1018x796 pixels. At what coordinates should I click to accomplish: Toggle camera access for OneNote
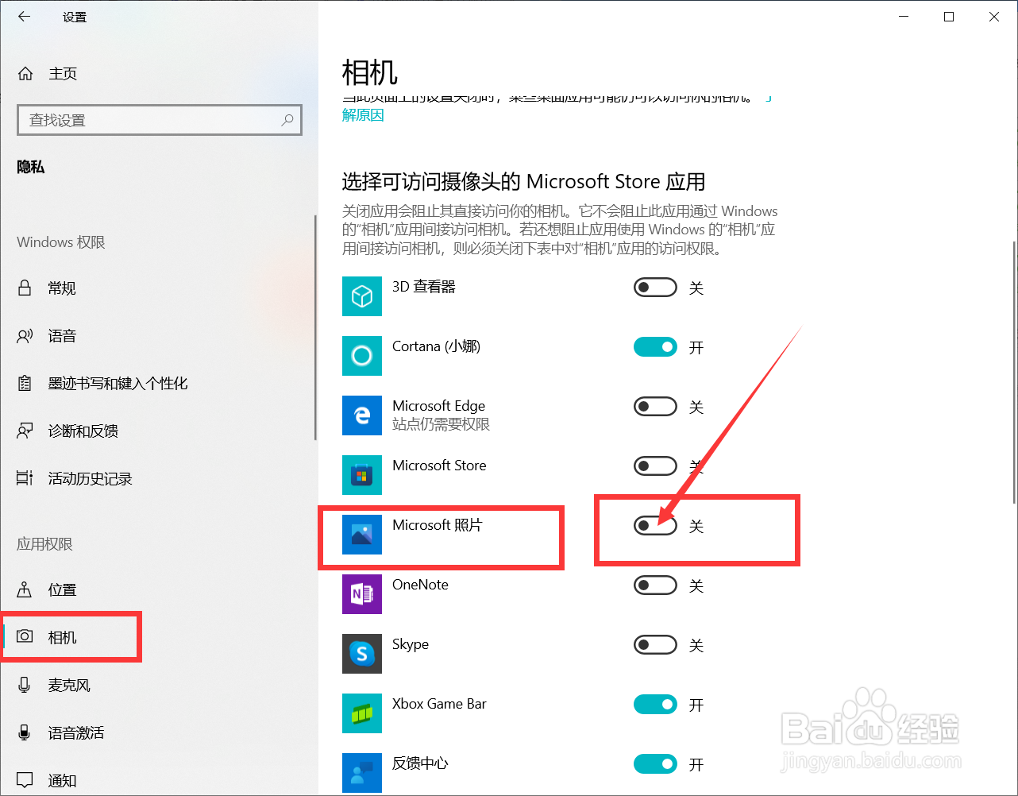655,585
